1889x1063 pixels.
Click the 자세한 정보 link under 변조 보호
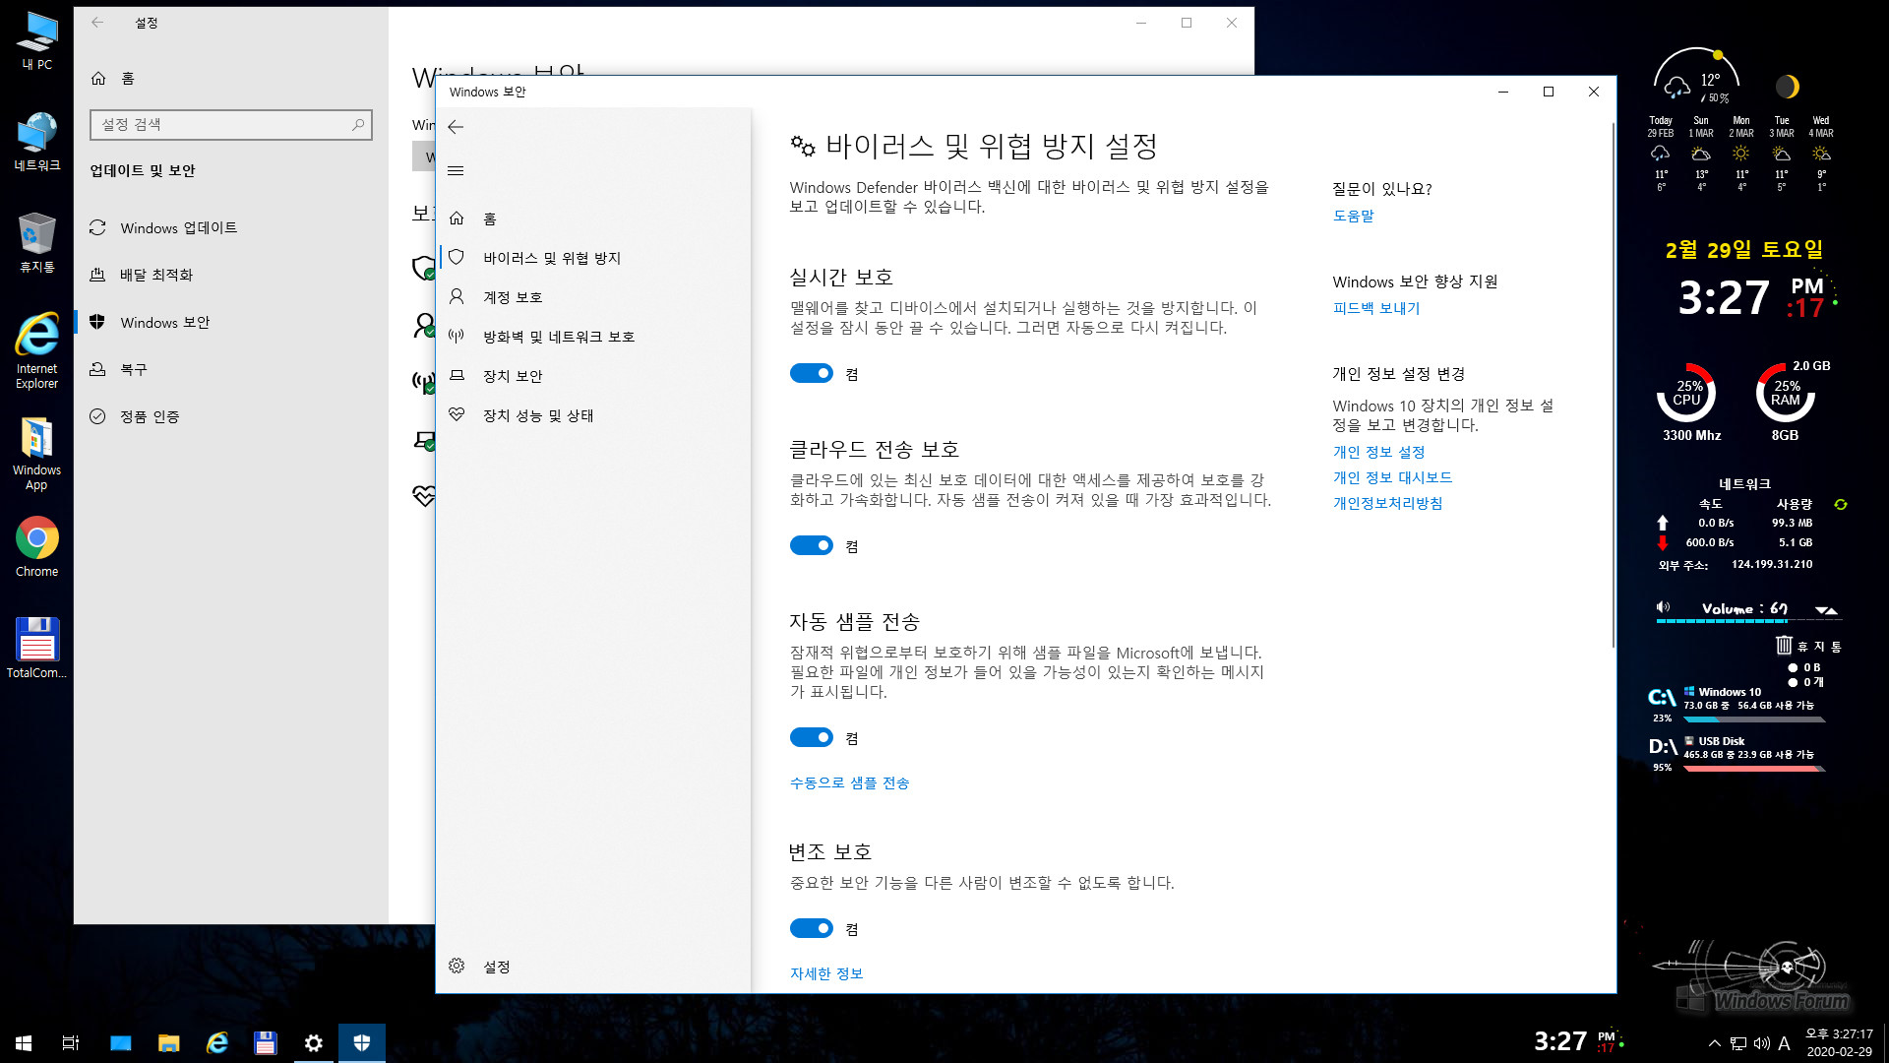826,972
